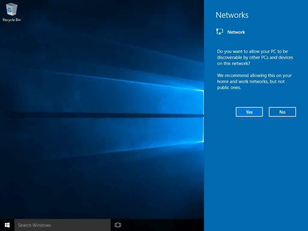Select the Network label in Networks panel
Image resolution: width=308 pixels, height=231 pixels.
[236, 32]
